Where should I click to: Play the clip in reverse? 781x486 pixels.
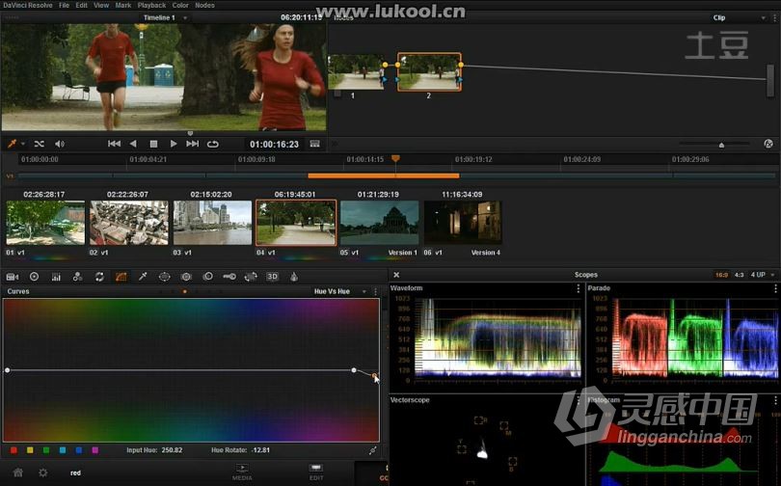pyautogui.click(x=133, y=144)
